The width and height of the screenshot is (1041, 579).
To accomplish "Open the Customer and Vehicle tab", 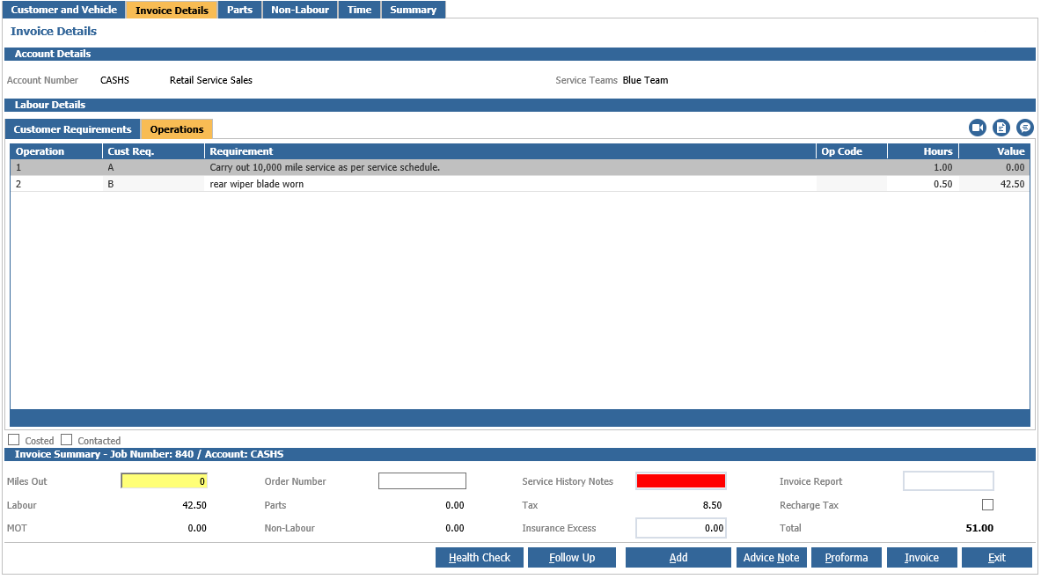I will pyautogui.click(x=63, y=10).
